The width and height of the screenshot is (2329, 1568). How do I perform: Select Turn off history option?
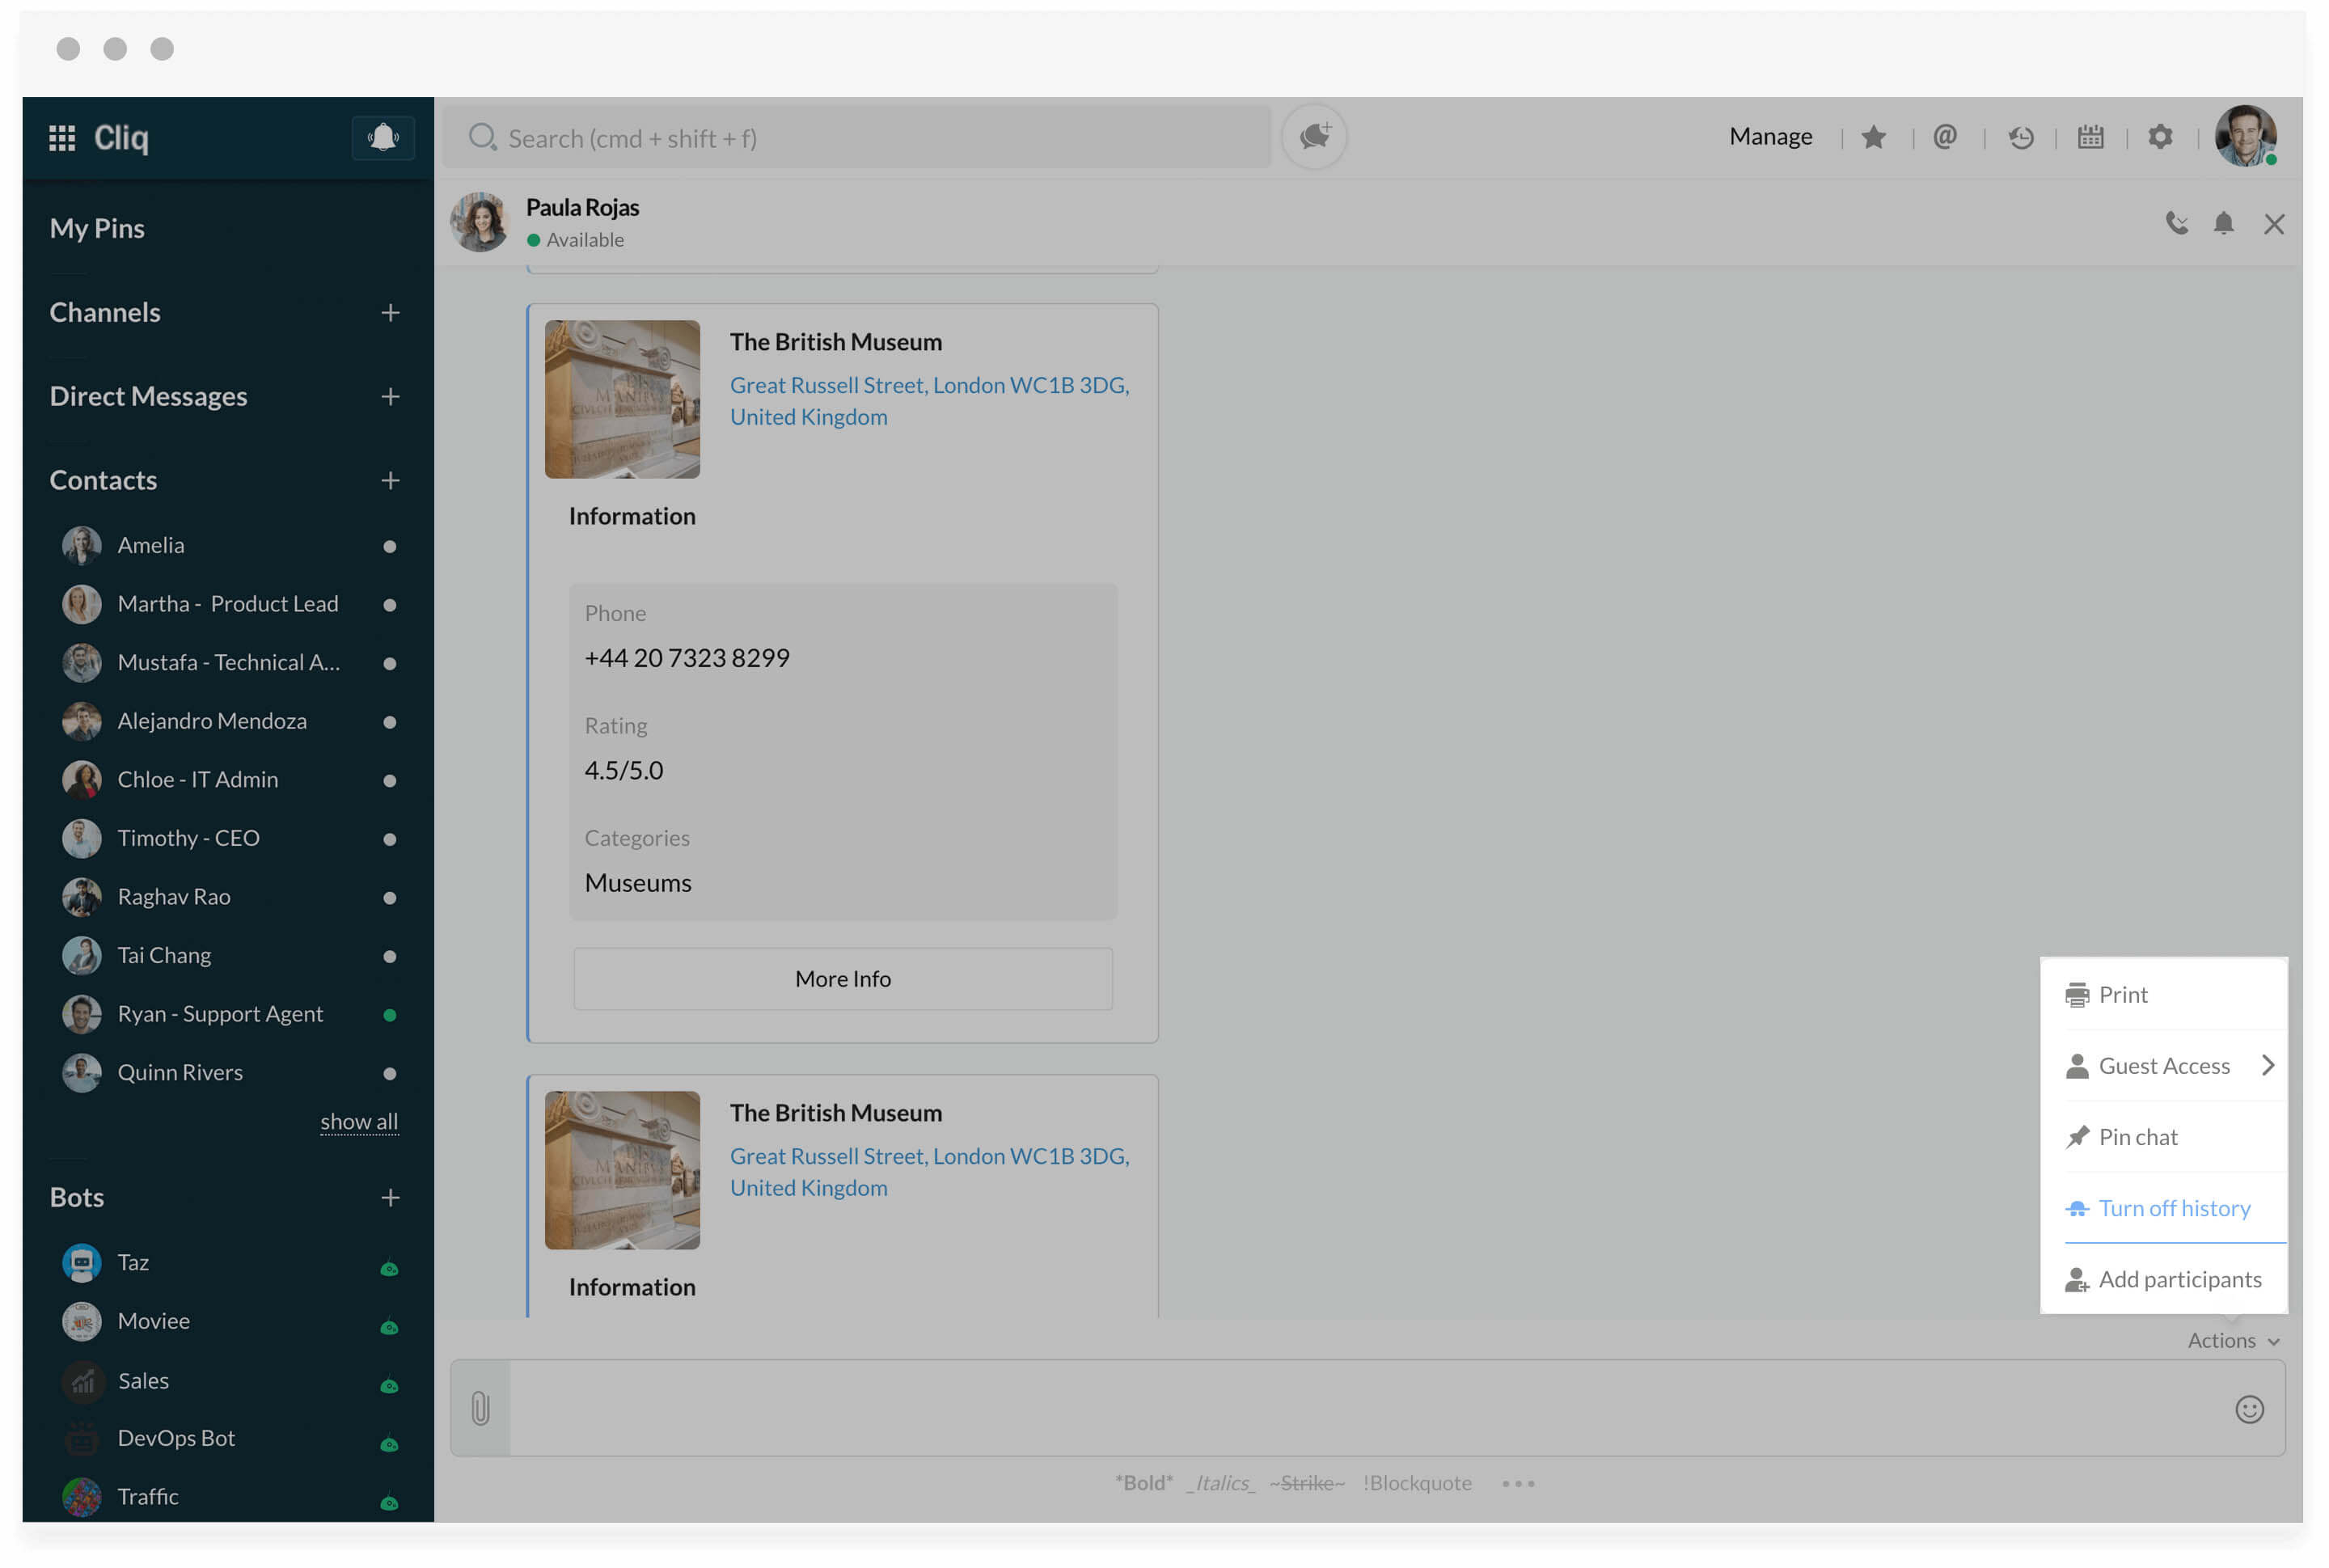pyautogui.click(x=2174, y=1208)
